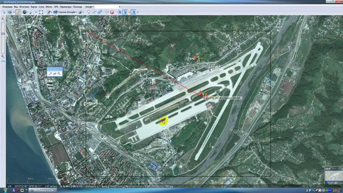
Task: Select the distance measurement ruler tool
Action: [18, 12]
